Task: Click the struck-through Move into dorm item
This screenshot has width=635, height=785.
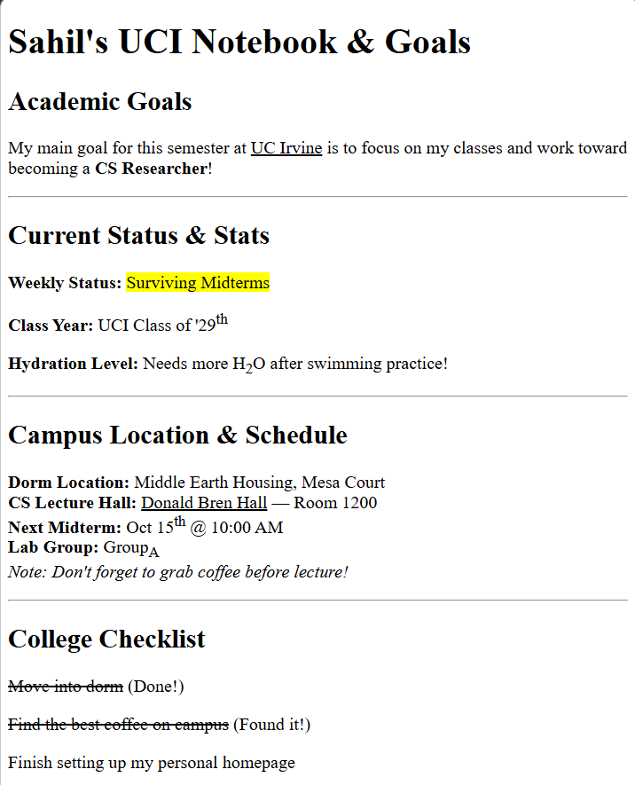Action: click(x=66, y=686)
